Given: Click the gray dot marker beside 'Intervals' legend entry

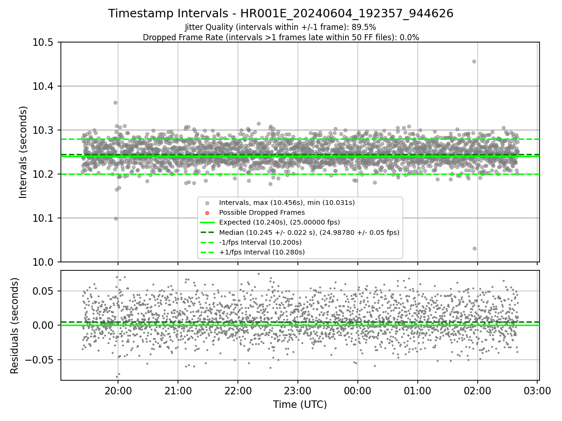Looking at the screenshot, I should (208, 203).
